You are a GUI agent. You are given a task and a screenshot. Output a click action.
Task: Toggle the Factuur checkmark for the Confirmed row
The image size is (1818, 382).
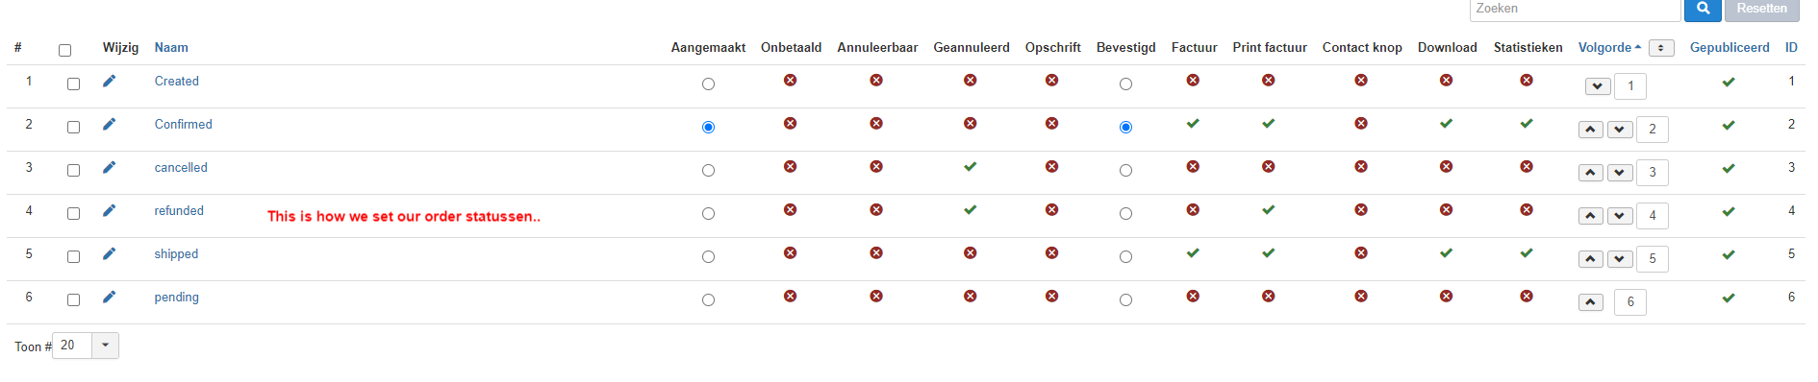[1193, 124]
